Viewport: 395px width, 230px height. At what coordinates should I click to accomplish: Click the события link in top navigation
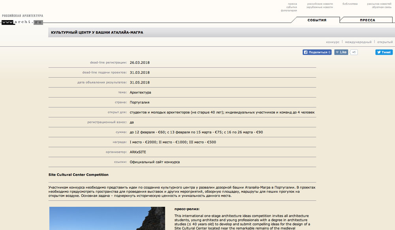[292, 7]
